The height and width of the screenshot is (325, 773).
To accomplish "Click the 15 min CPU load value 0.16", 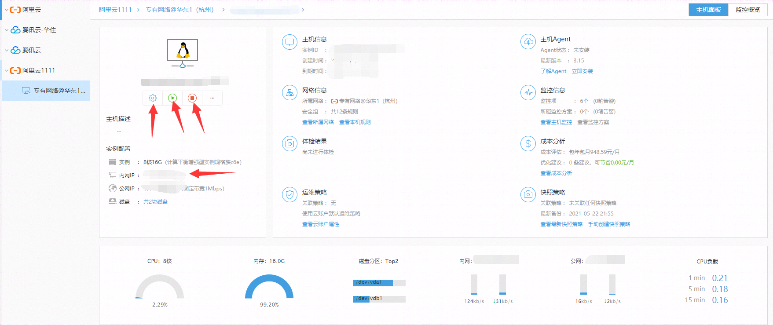I will (x=720, y=300).
